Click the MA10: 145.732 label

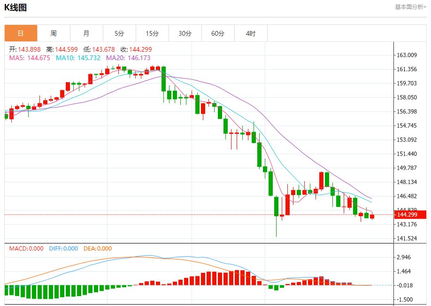pos(78,58)
